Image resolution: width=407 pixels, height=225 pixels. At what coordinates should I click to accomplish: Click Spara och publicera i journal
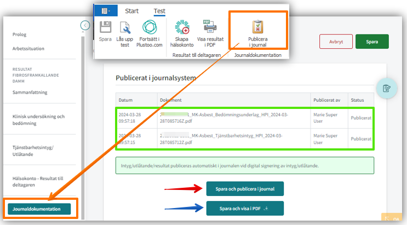(245, 189)
